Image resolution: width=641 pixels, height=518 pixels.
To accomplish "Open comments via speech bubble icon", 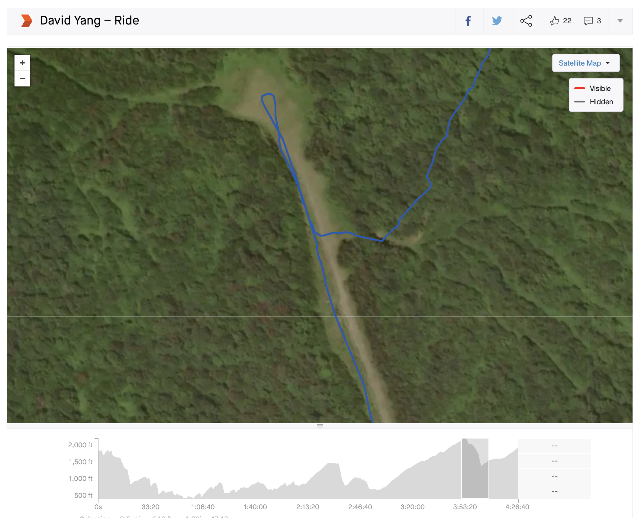I will tap(588, 21).
